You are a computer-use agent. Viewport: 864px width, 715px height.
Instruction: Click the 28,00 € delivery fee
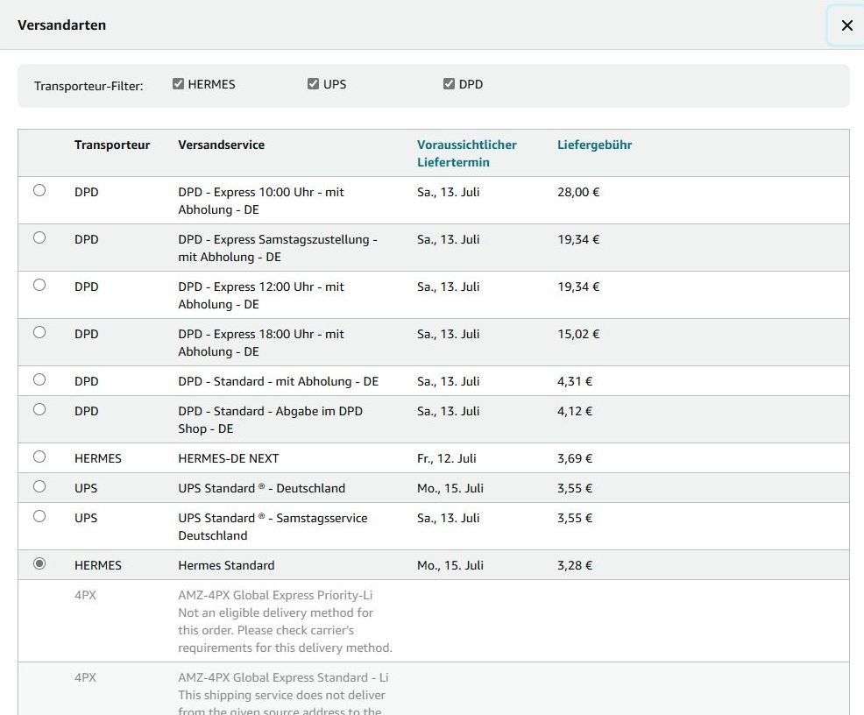point(578,192)
